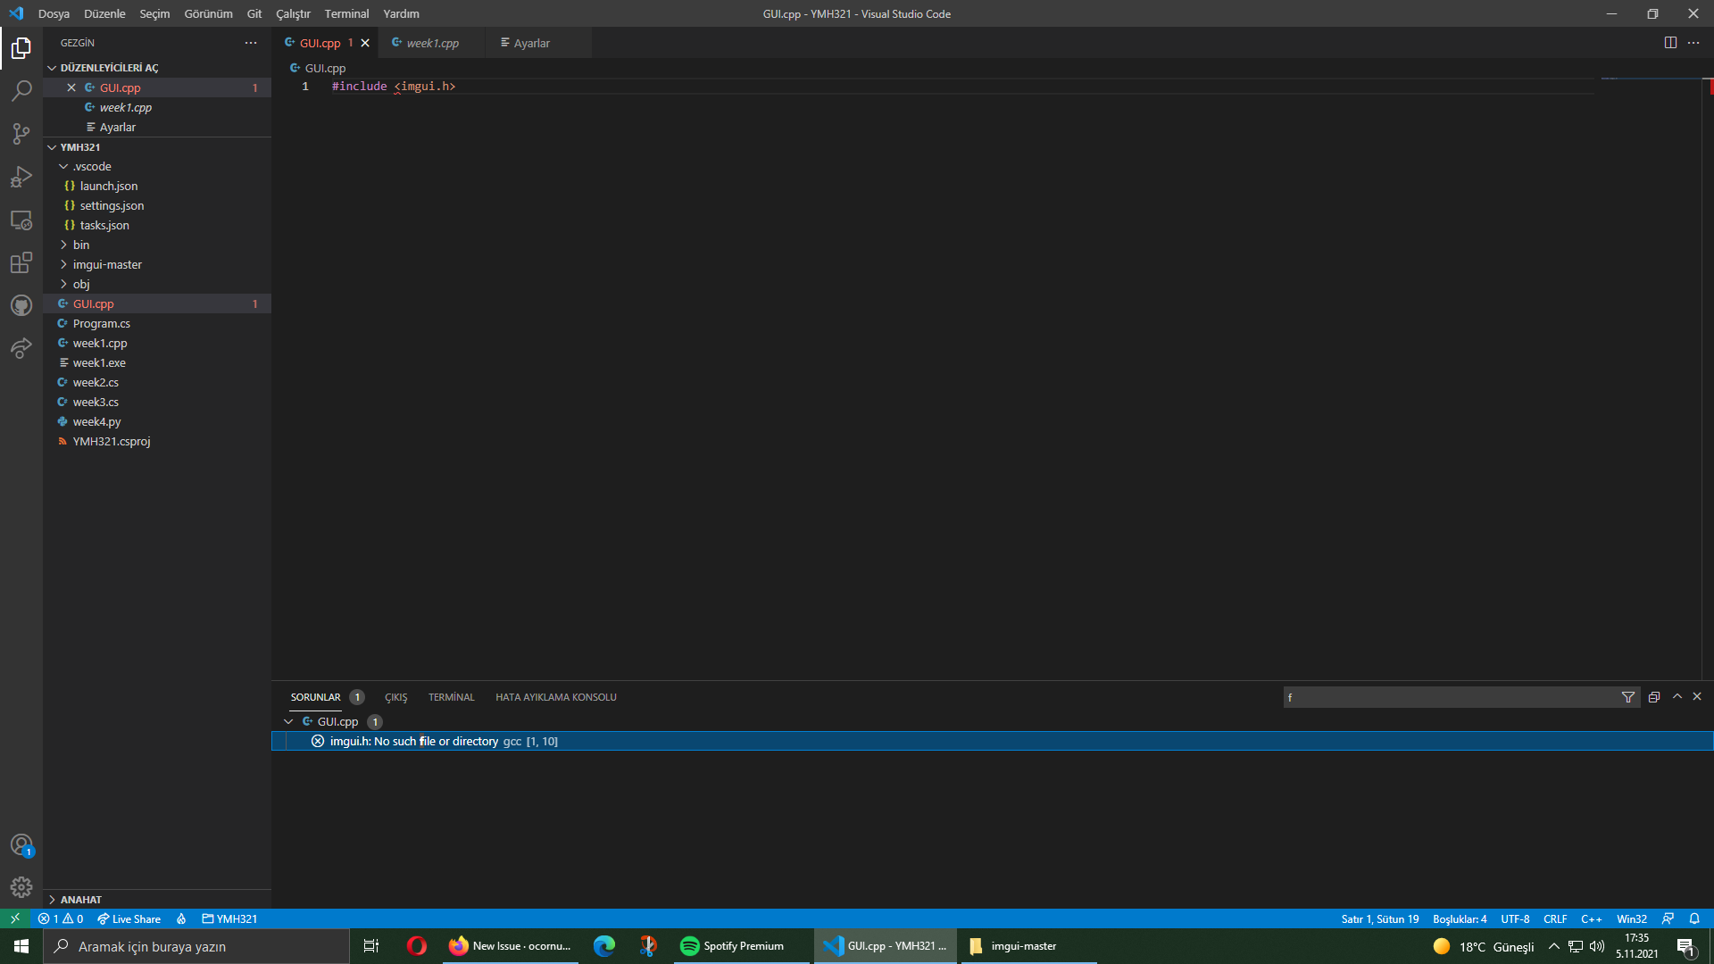Click the flame icon in status bar
The image size is (1714, 964).
click(x=181, y=918)
